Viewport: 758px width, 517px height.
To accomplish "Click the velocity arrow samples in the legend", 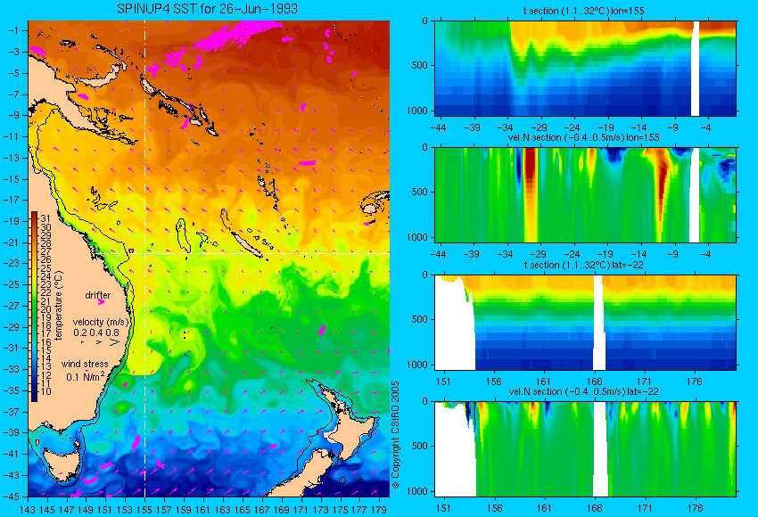I will (101, 342).
